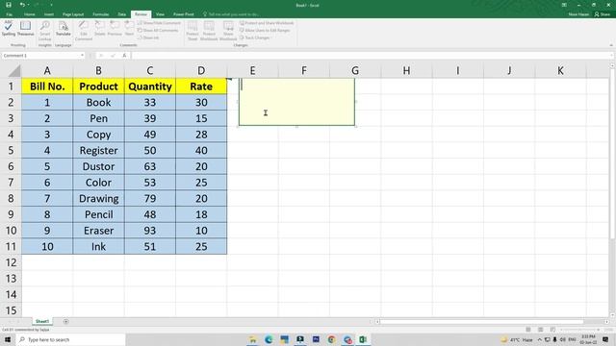
Task: Run the Spelling check
Action: pyautogui.click(x=9, y=29)
